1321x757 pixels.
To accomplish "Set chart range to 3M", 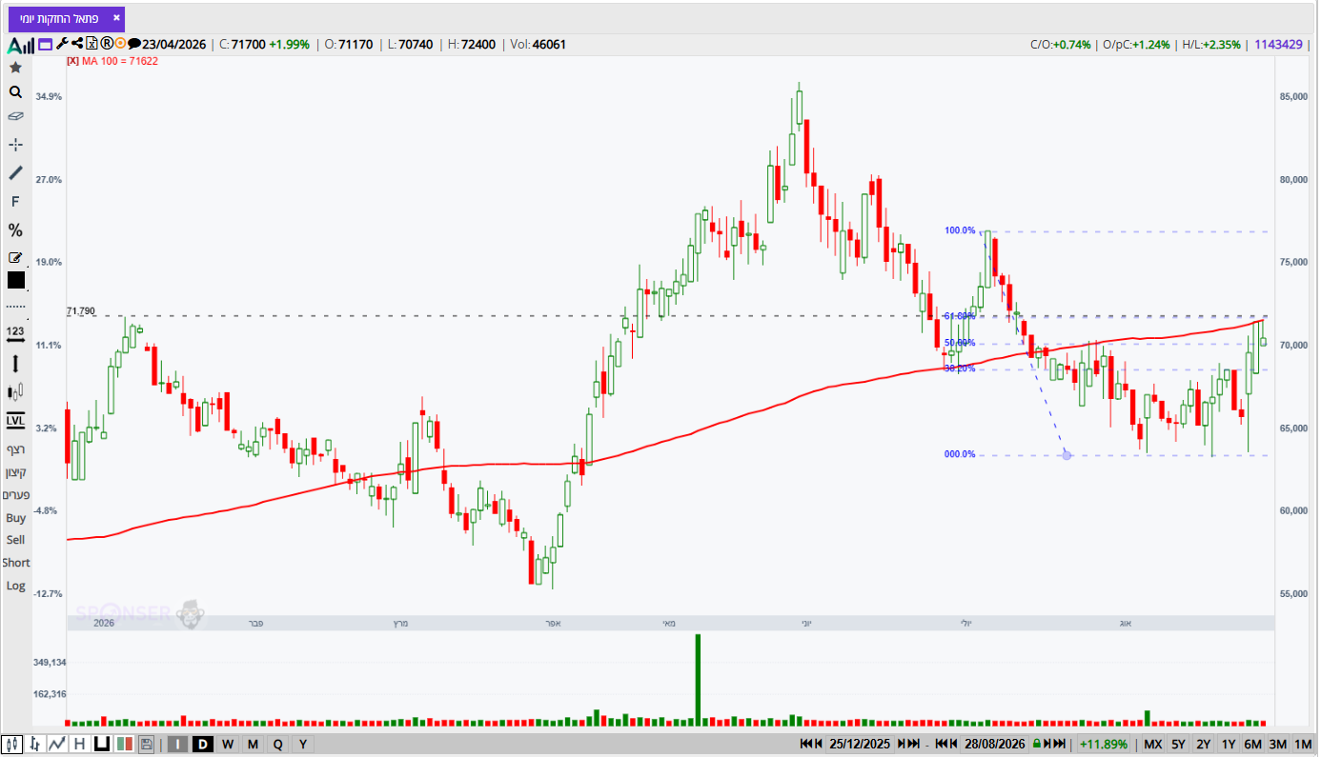I will click(x=1278, y=744).
